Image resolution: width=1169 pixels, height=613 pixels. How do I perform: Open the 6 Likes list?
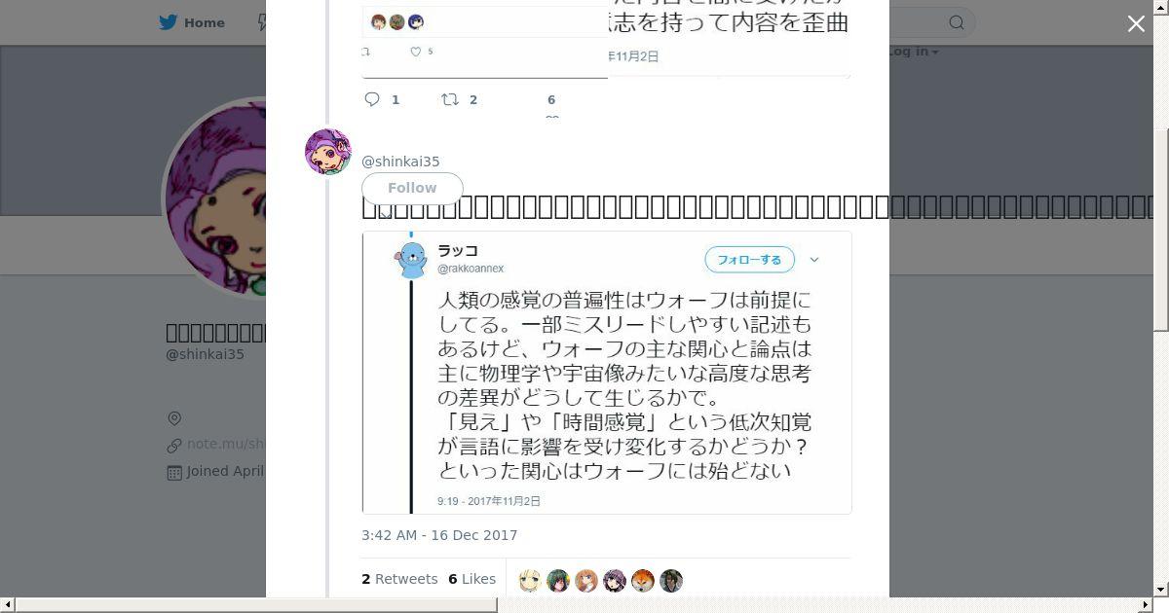471,579
